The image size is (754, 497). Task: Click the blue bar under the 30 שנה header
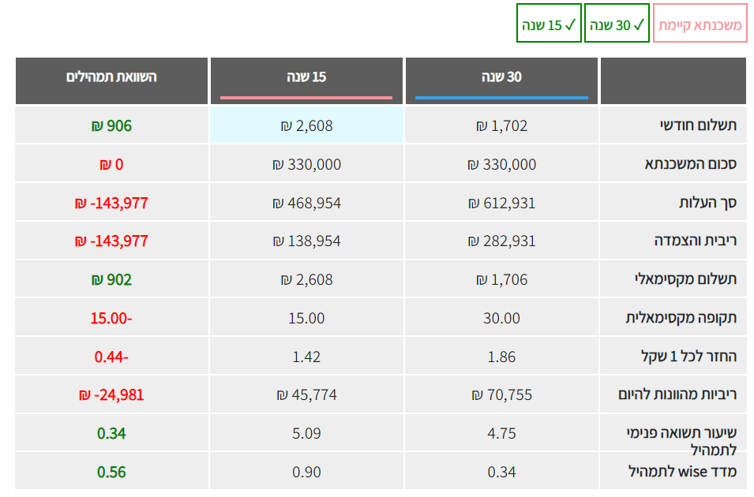(501, 98)
